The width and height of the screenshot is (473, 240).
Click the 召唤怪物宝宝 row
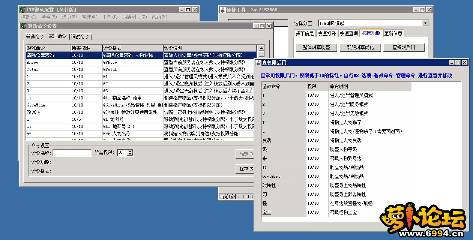336,212
